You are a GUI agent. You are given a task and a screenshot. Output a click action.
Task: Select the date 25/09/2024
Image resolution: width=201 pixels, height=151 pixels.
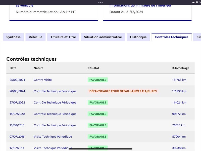click(x=17, y=80)
